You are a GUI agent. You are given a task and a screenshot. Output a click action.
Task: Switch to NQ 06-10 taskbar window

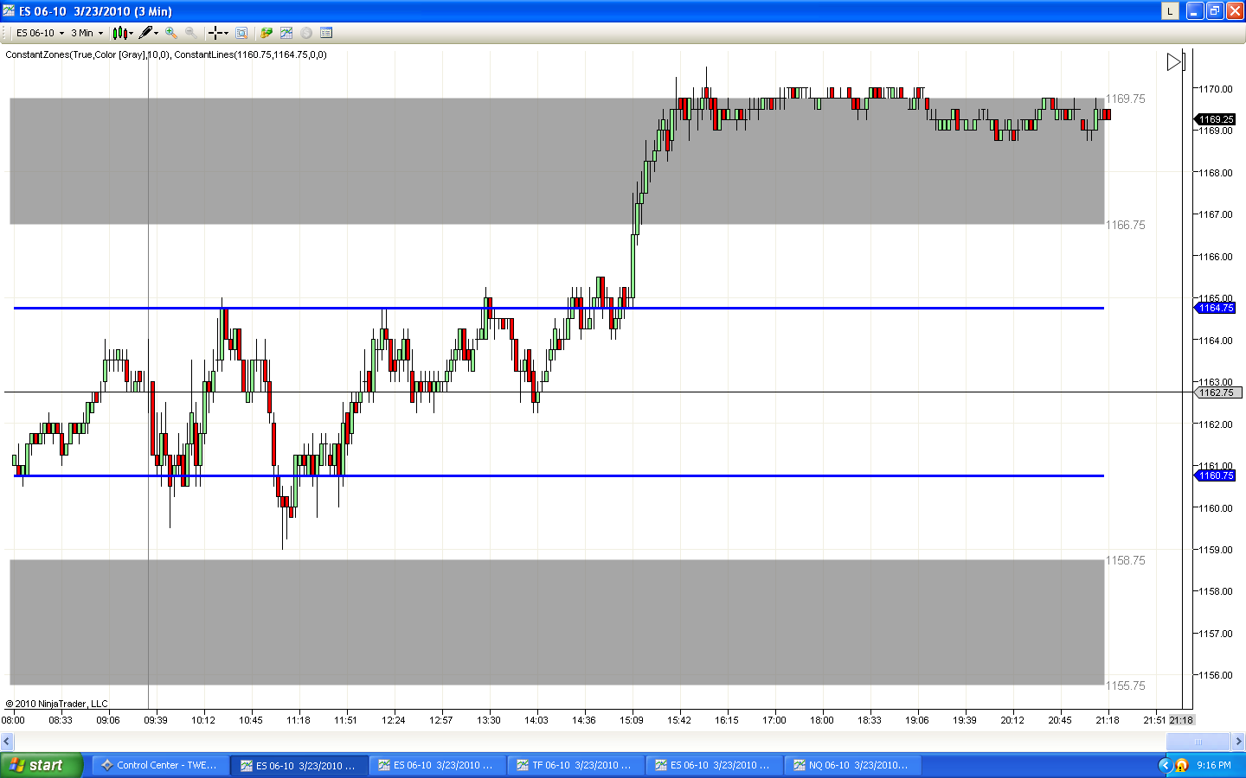click(852, 765)
